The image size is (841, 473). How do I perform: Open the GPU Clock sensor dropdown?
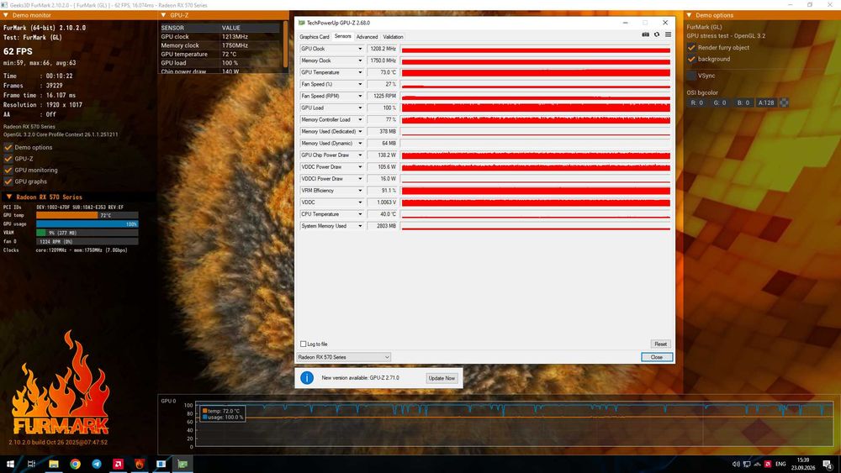point(360,49)
